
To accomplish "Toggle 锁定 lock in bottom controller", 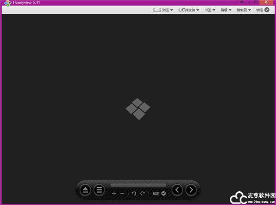I will [x=159, y=194].
